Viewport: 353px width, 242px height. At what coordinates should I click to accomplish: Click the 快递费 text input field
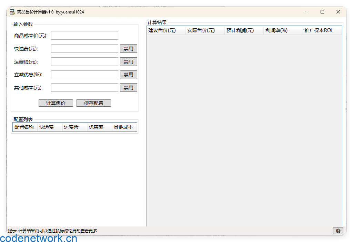[x=84, y=48]
